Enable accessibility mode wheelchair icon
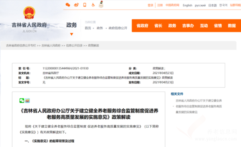Screen dimensions: 241x147 [93, 5]
